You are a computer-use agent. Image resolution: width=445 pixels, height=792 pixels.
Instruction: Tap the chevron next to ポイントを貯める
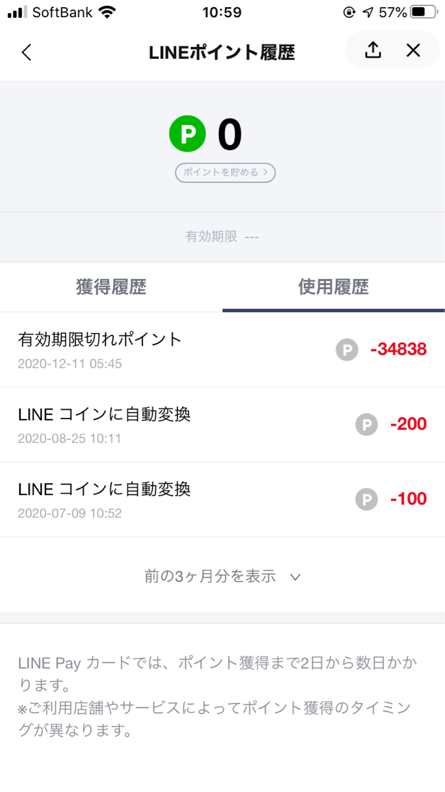[266, 172]
